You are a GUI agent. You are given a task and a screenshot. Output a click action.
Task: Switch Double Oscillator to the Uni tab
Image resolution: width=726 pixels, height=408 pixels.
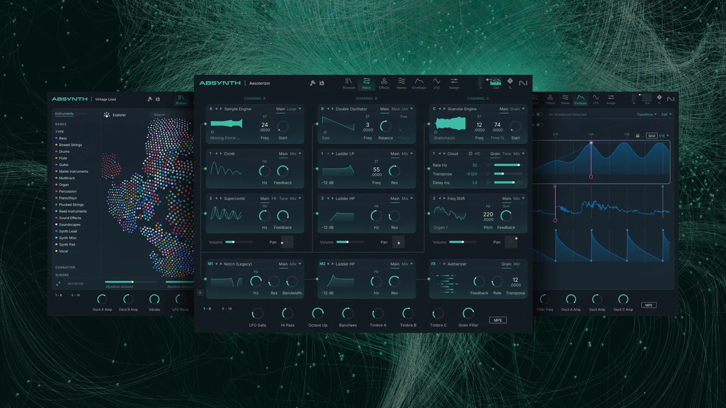[405, 109]
